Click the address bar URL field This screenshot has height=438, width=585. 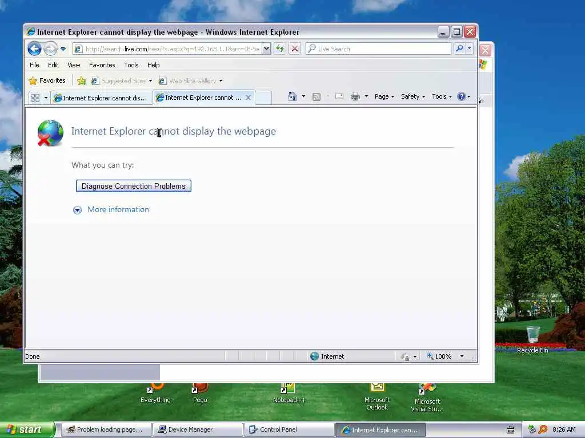pyautogui.click(x=168, y=49)
